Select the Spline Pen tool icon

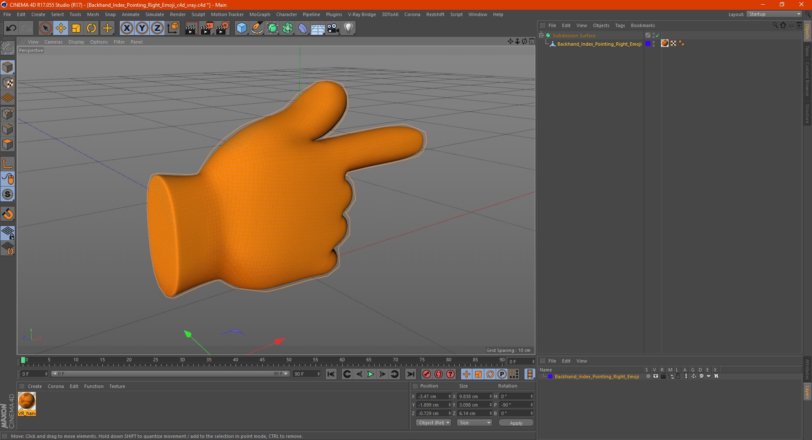tap(257, 28)
